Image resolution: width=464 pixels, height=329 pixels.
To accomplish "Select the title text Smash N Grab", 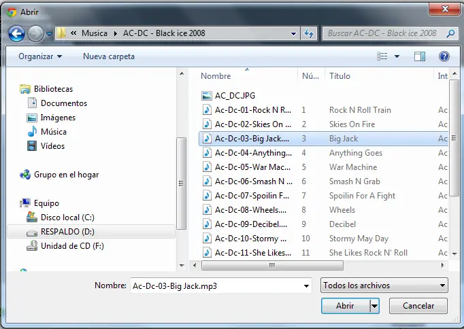I will point(354,181).
